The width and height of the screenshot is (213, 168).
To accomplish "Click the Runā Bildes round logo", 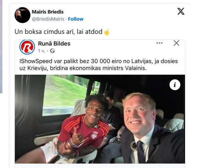I will click(x=27, y=47).
